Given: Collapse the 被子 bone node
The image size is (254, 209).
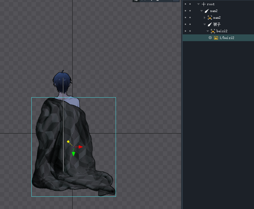Looking at the screenshot, I should tap(205, 24).
